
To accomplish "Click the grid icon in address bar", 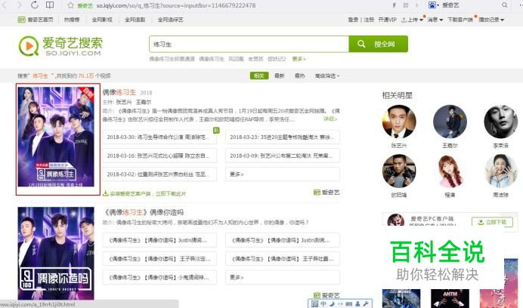I will tap(406, 5).
